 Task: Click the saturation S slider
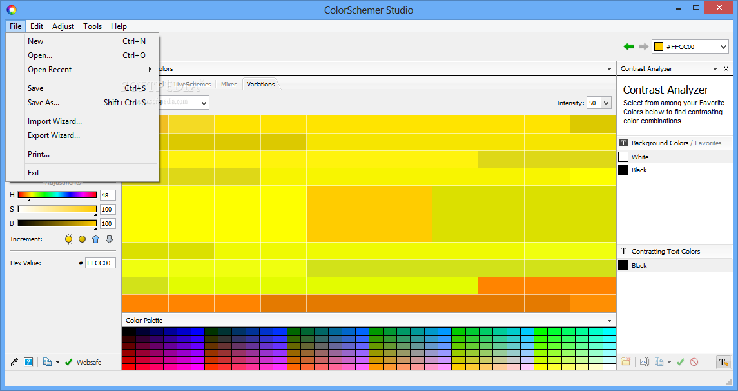click(x=57, y=209)
